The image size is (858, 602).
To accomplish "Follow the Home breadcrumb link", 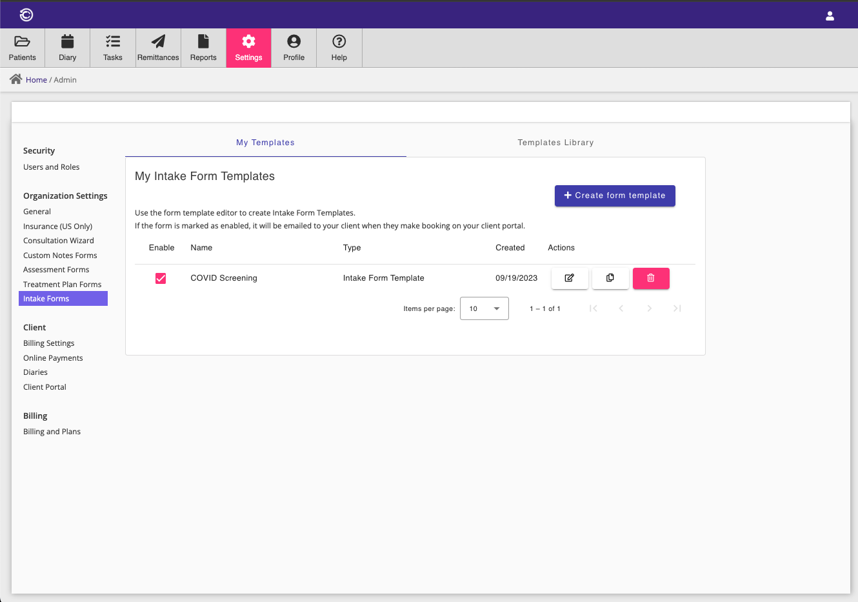I will pyautogui.click(x=36, y=80).
